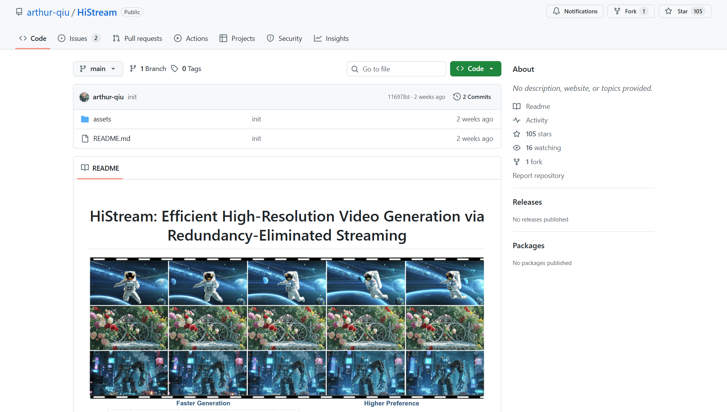The image size is (727, 412).
Task: Open the Activity link in About
Action: [536, 120]
